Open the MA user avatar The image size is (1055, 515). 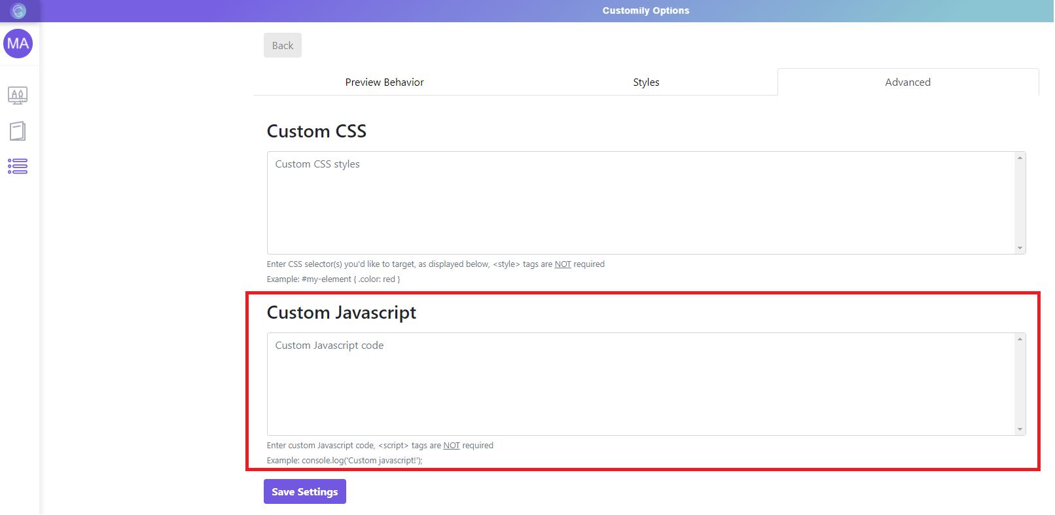pos(18,44)
